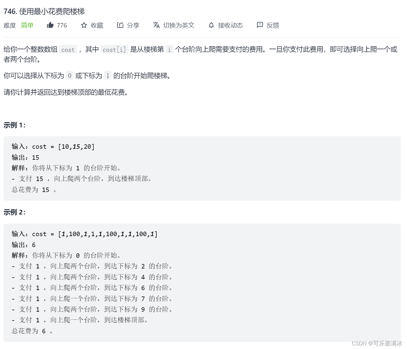Open the CSDN author link 可乐塞满冰
This screenshot has width=407, height=349.
[x=386, y=343]
